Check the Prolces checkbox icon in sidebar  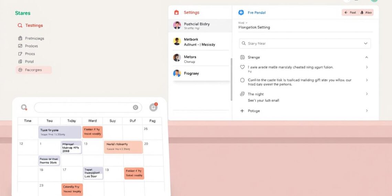pos(20,46)
